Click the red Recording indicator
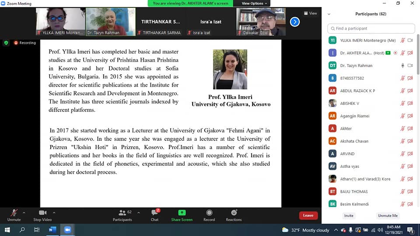The width and height of the screenshot is (420, 236). pos(25,43)
